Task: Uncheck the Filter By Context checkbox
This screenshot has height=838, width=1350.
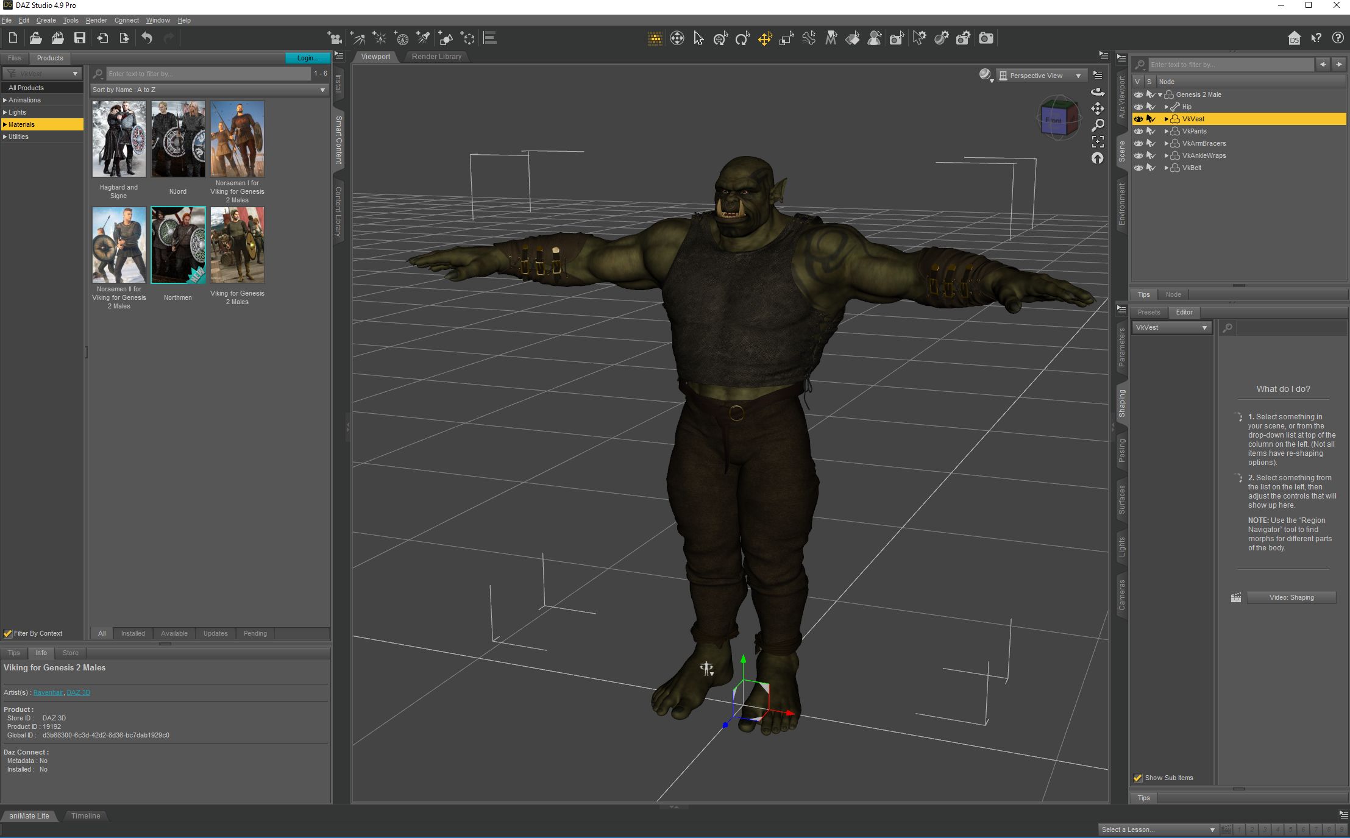Action: [8, 633]
